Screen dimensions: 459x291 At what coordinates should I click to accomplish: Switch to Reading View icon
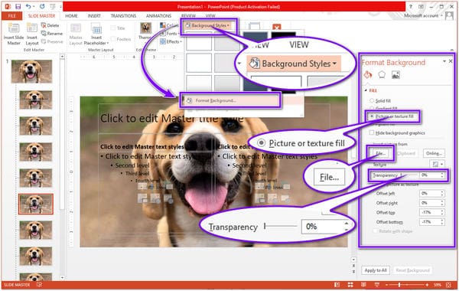(x=363, y=285)
